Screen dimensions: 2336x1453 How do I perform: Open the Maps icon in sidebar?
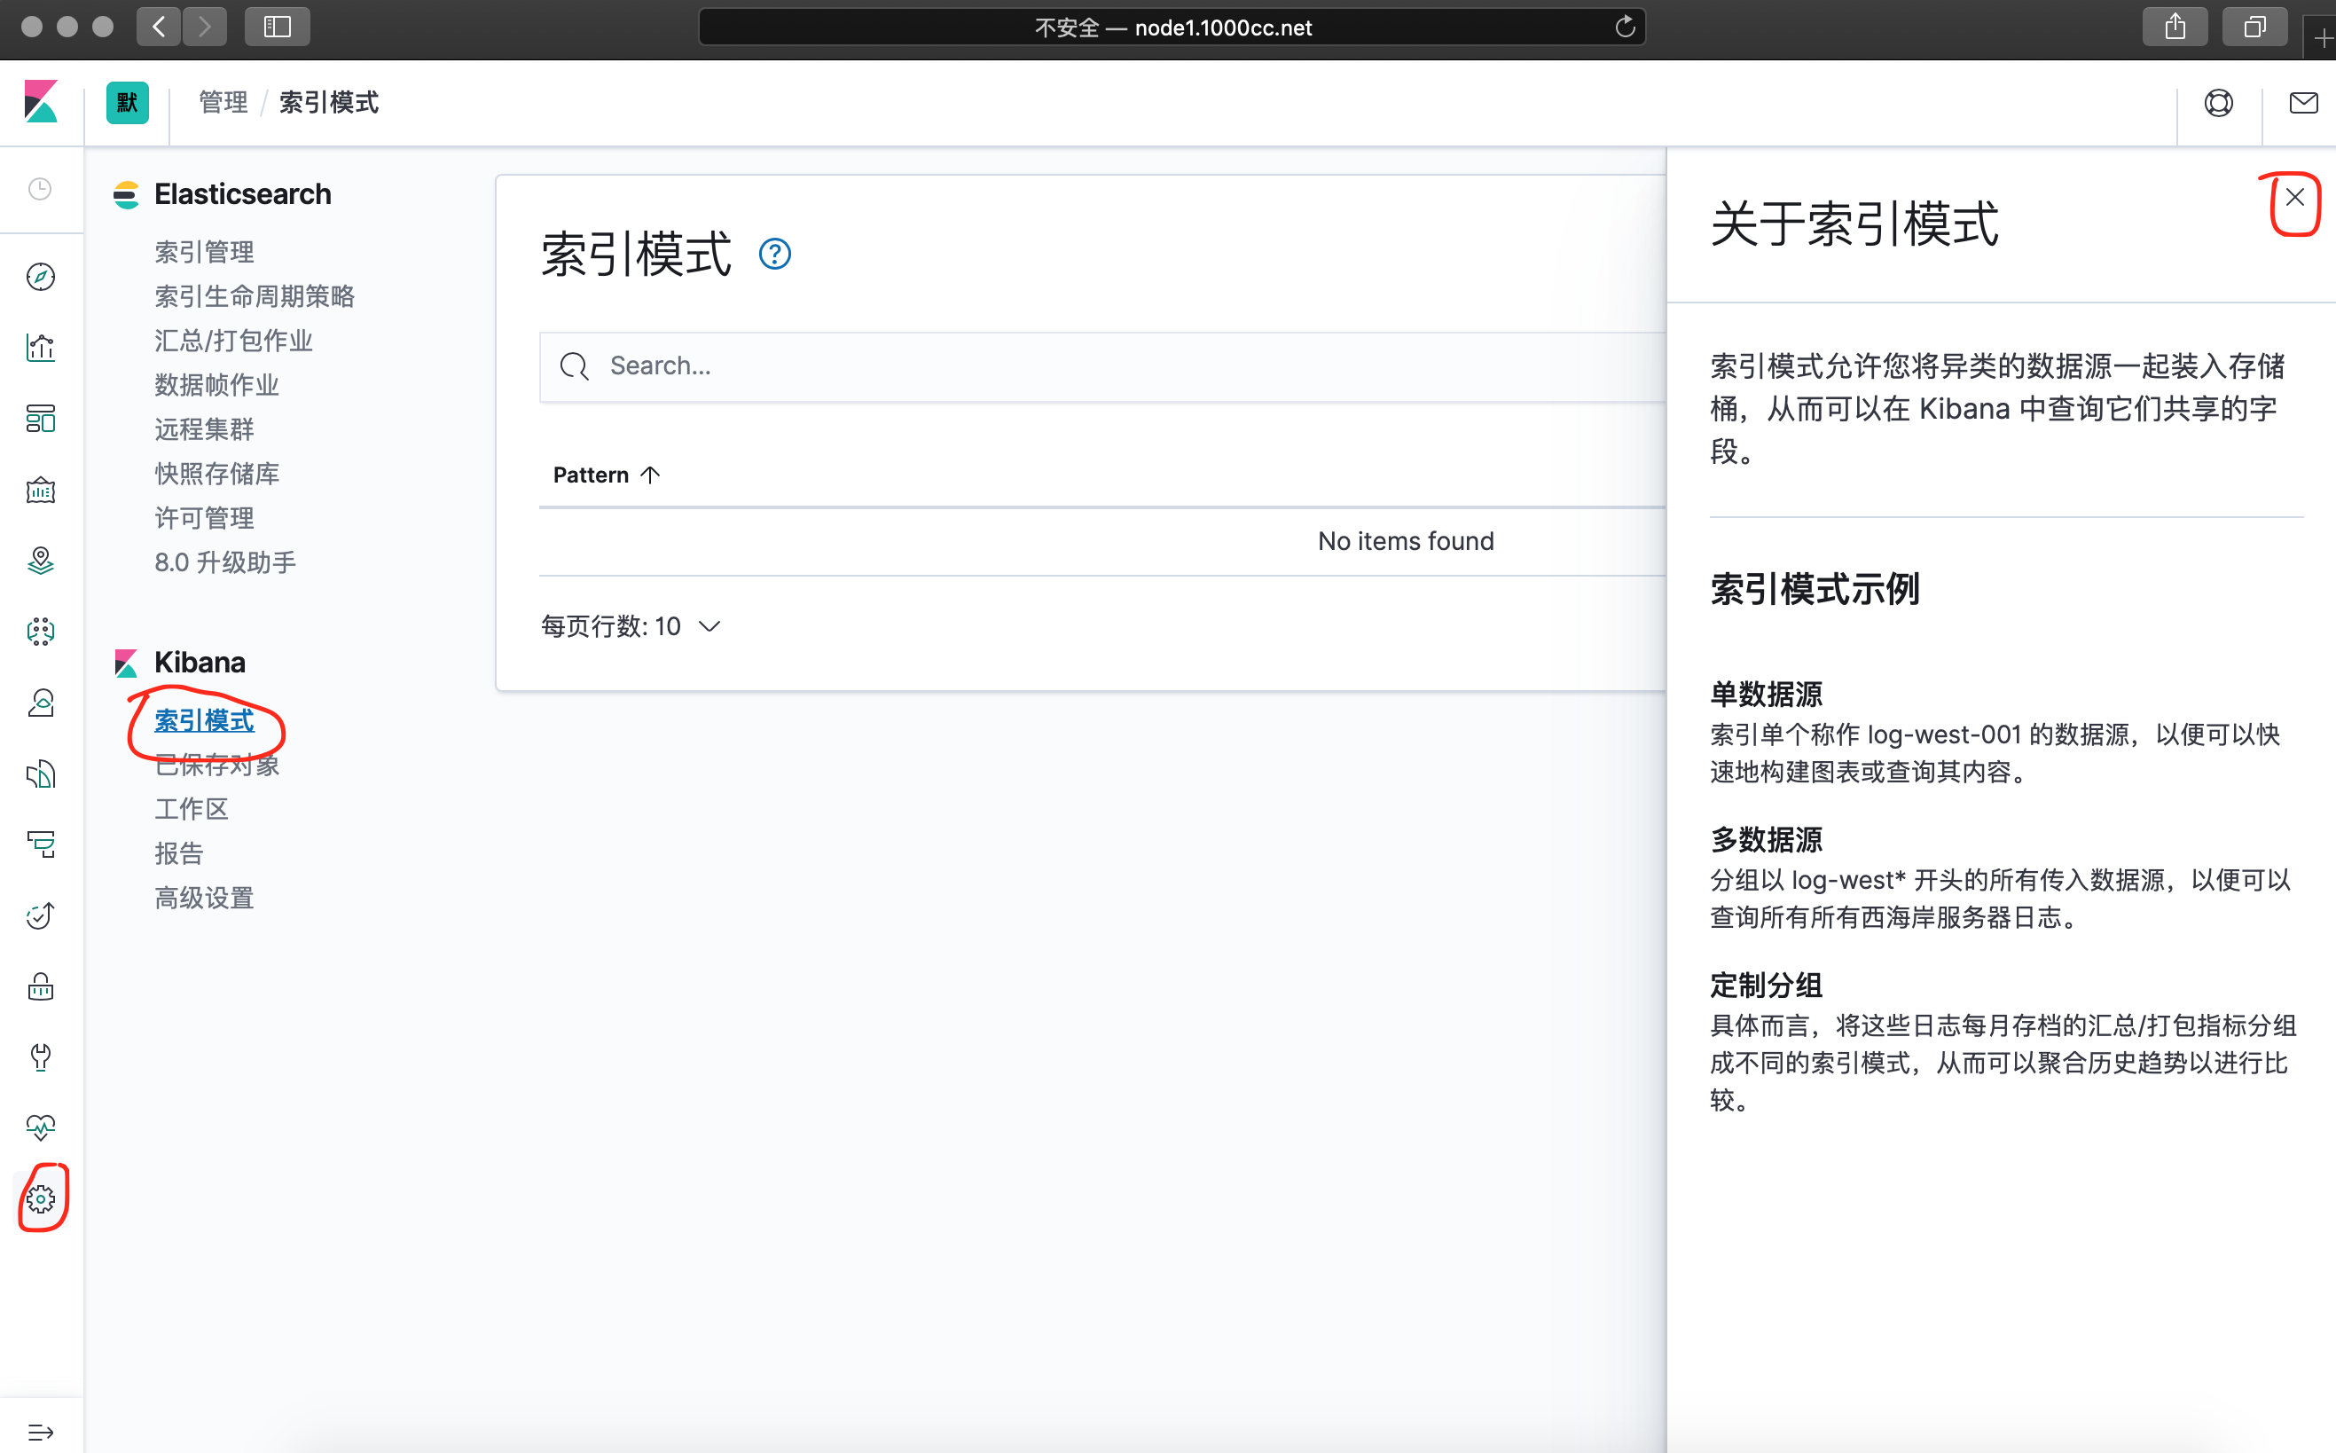[40, 561]
